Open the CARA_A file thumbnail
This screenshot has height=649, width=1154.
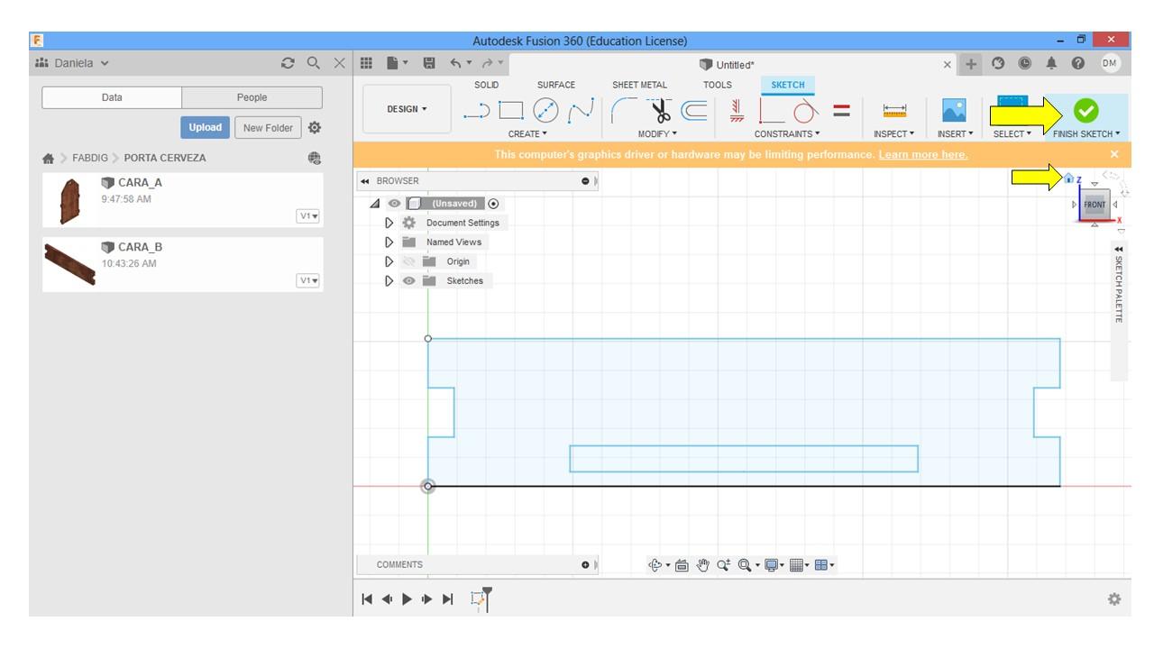coord(69,201)
